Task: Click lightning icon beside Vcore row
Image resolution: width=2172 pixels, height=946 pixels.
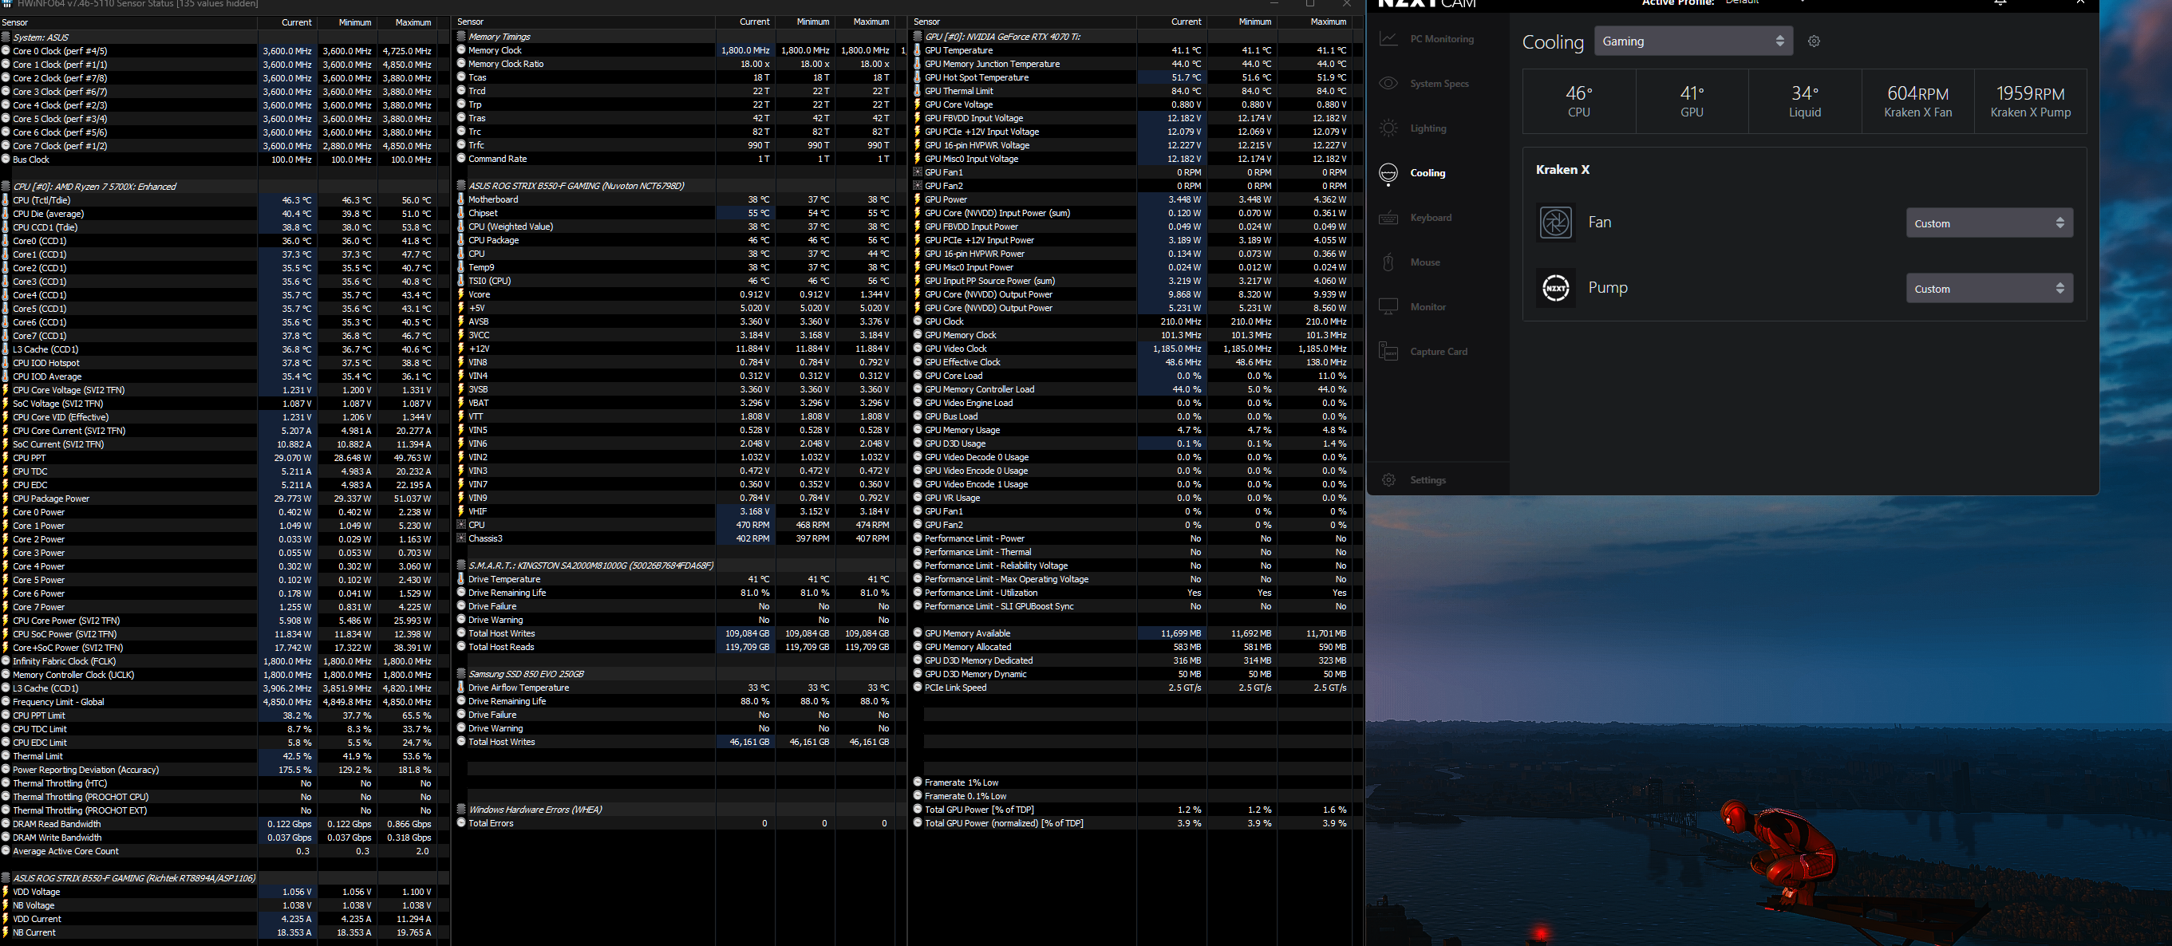Action: click(x=461, y=295)
